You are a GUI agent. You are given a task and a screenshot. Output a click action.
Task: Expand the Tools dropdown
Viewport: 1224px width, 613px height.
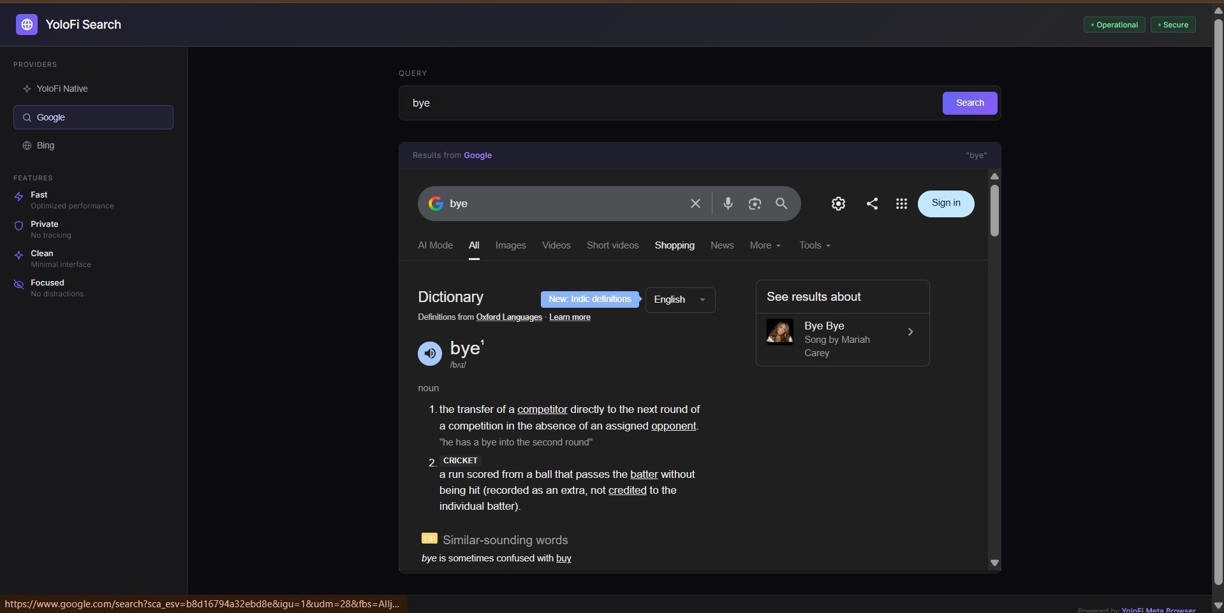[x=815, y=245]
